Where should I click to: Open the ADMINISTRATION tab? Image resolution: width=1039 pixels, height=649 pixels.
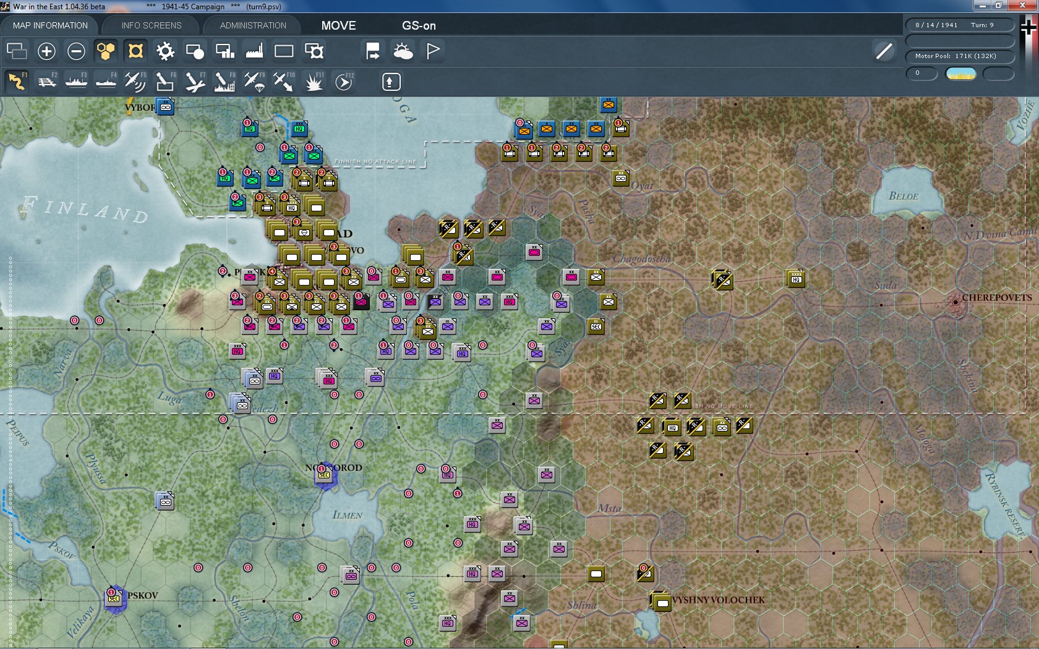253,25
